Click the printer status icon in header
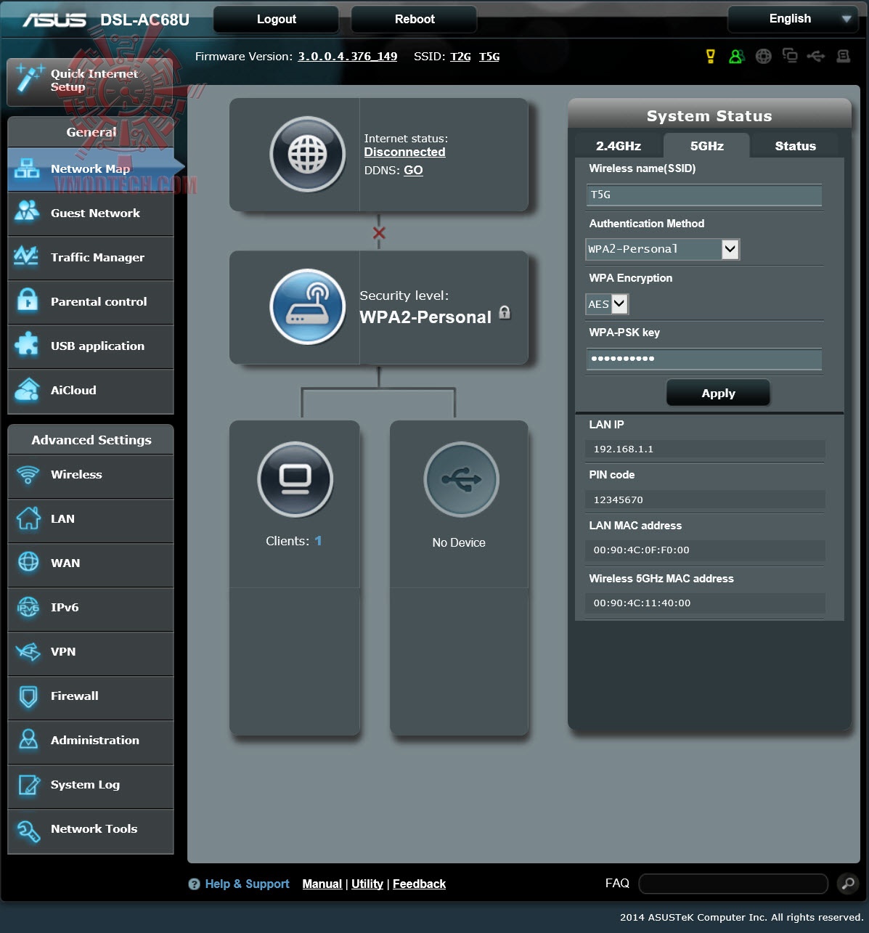This screenshot has height=933, width=869. (843, 56)
